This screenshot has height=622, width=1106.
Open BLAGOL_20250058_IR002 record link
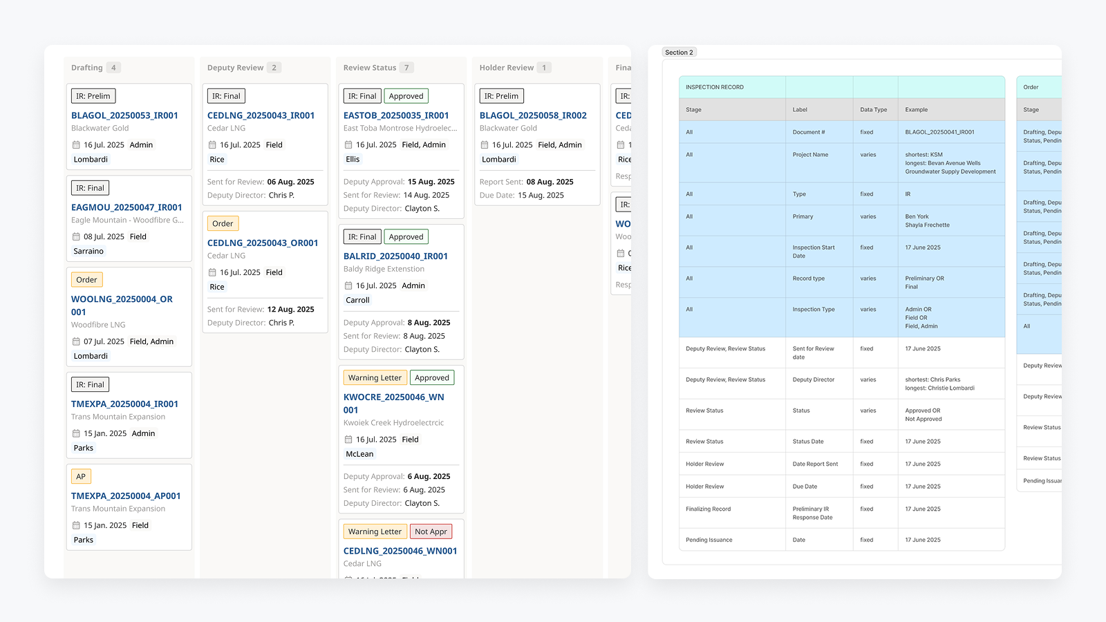[x=533, y=115]
